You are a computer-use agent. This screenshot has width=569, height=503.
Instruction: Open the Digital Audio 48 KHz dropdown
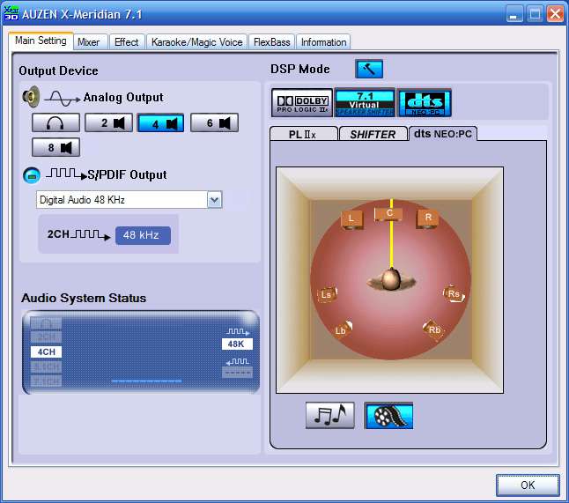pyautogui.click(x=214, y=200)
